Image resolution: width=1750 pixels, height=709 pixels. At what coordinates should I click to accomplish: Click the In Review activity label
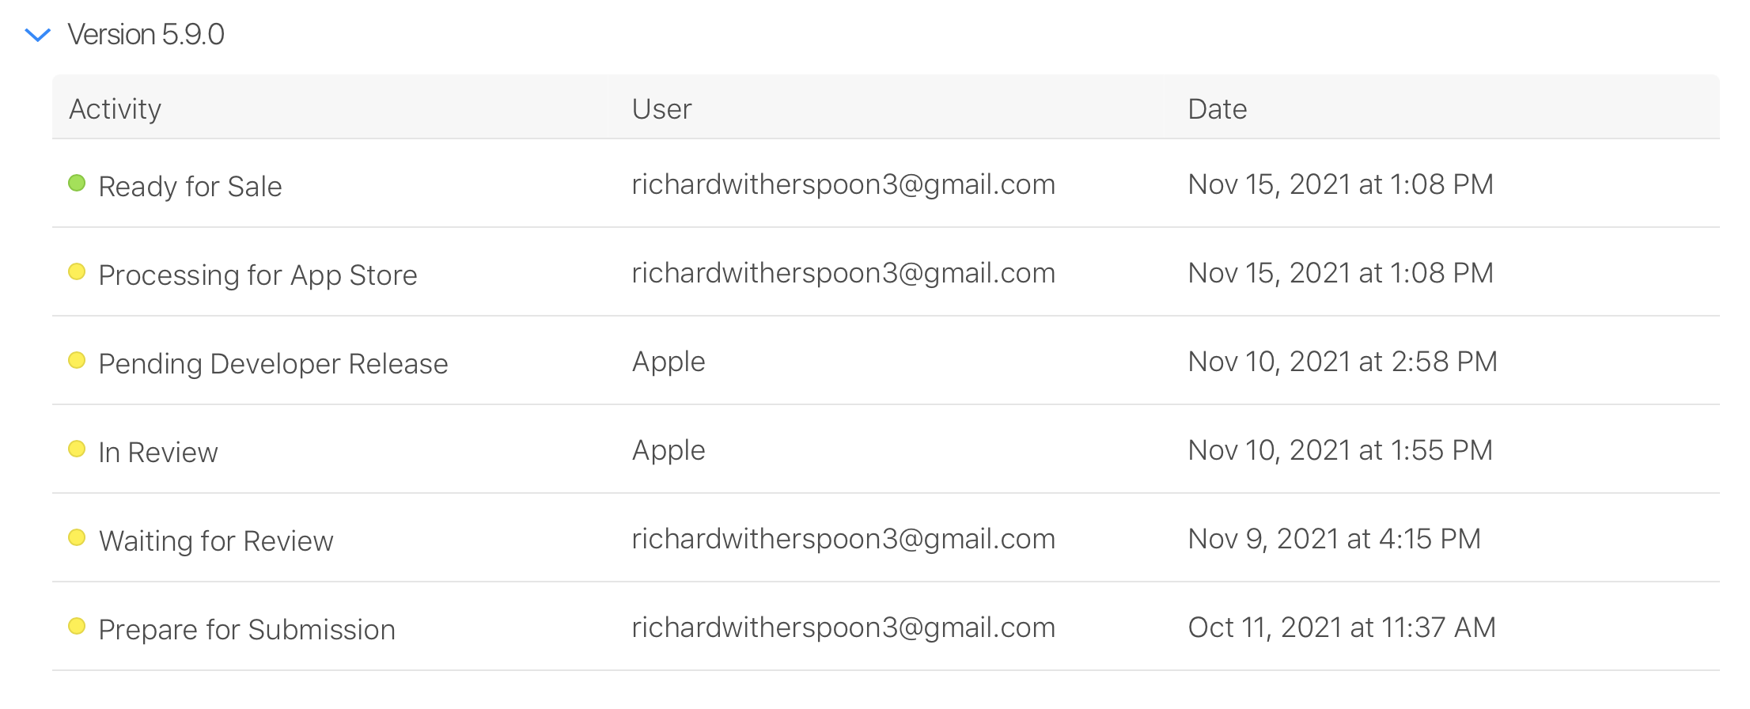[158, 453]
